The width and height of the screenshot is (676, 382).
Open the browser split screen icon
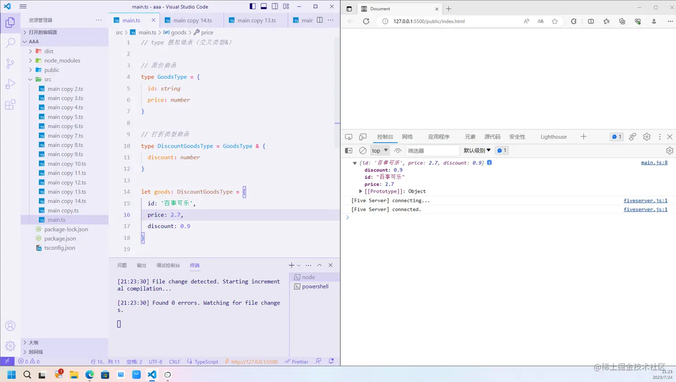(591, 21)
